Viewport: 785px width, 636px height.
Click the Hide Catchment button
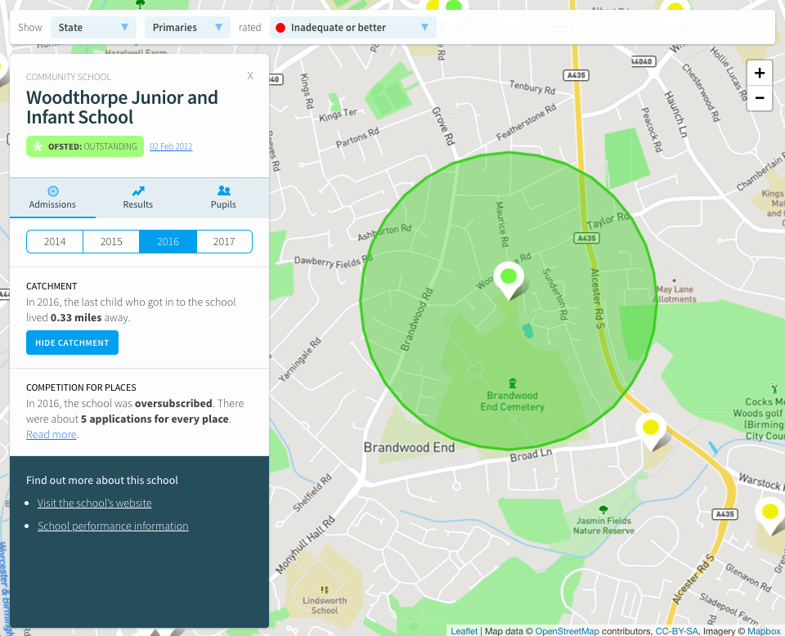click(72, 343)
